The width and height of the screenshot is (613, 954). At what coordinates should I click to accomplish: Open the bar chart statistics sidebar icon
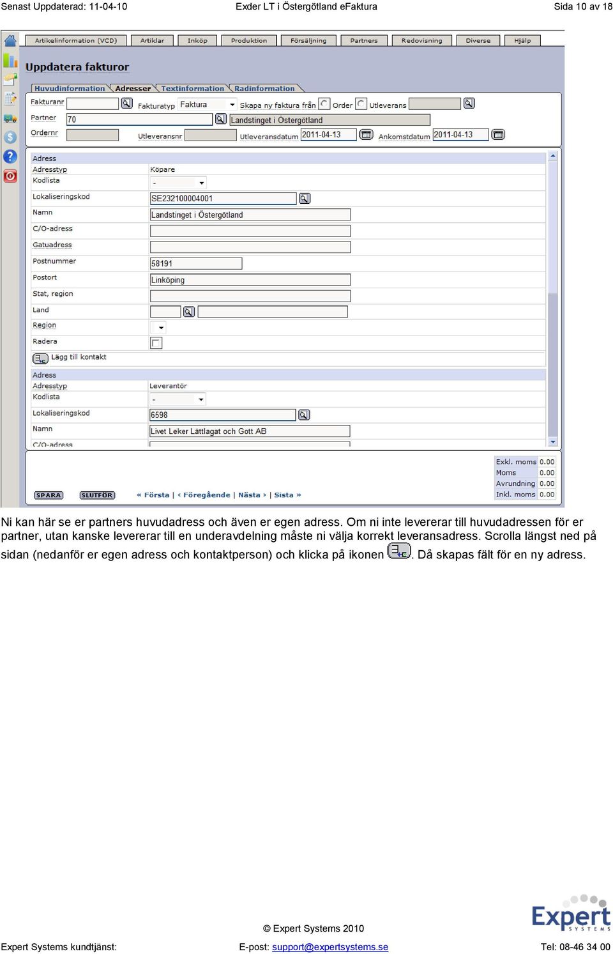[10, 61]
